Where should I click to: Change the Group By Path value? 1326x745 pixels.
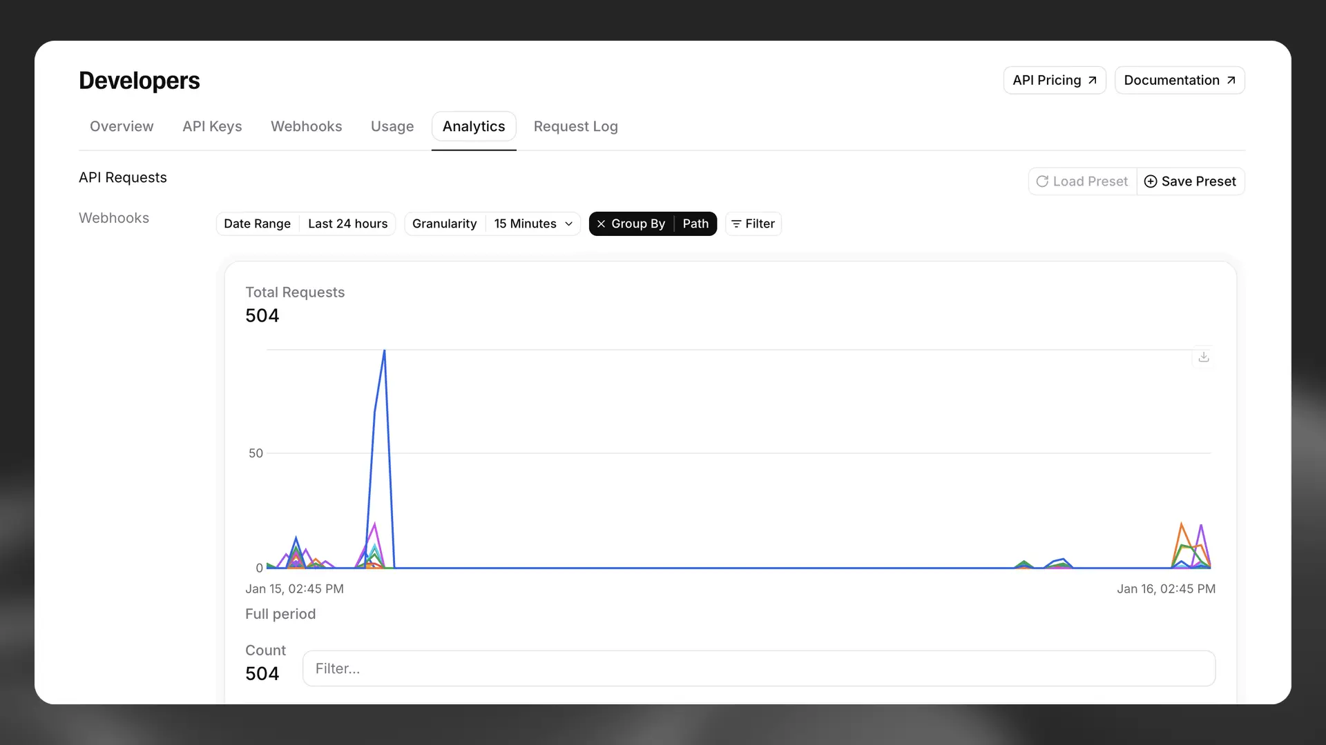coord(695,223)
